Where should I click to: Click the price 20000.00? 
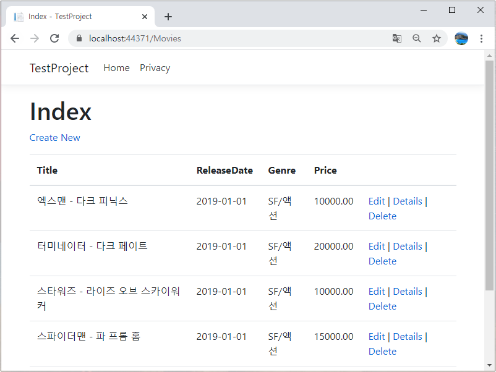[x=333, y=247]
